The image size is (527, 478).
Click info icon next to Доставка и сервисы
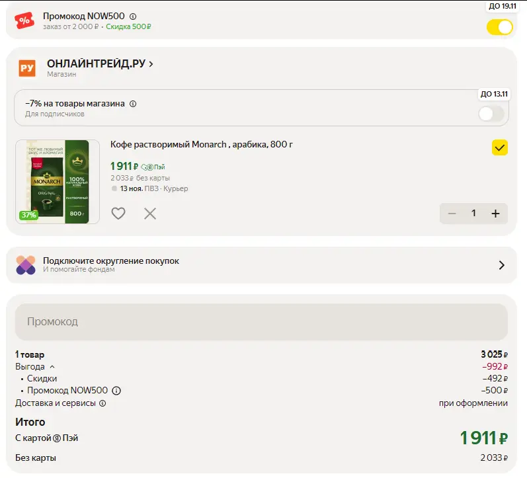(x=102, y=403)
